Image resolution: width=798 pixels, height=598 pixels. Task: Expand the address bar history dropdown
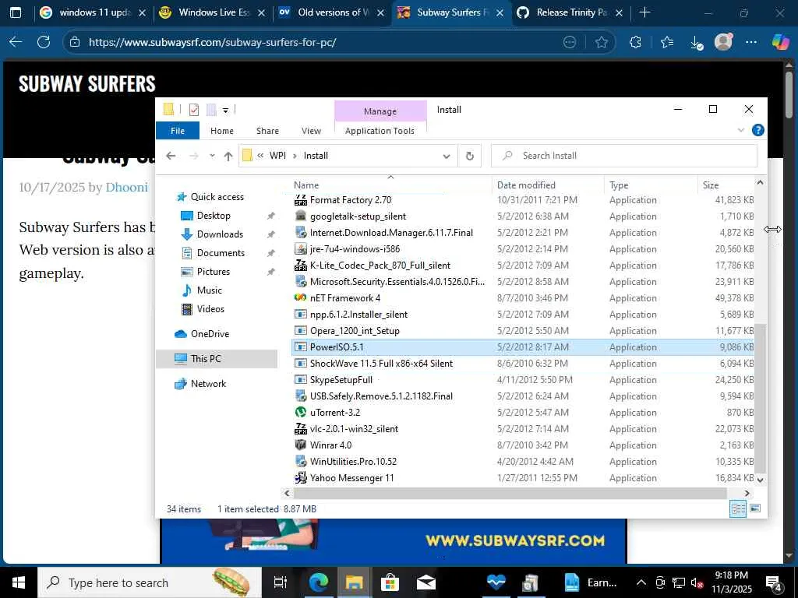pos(447,156)
